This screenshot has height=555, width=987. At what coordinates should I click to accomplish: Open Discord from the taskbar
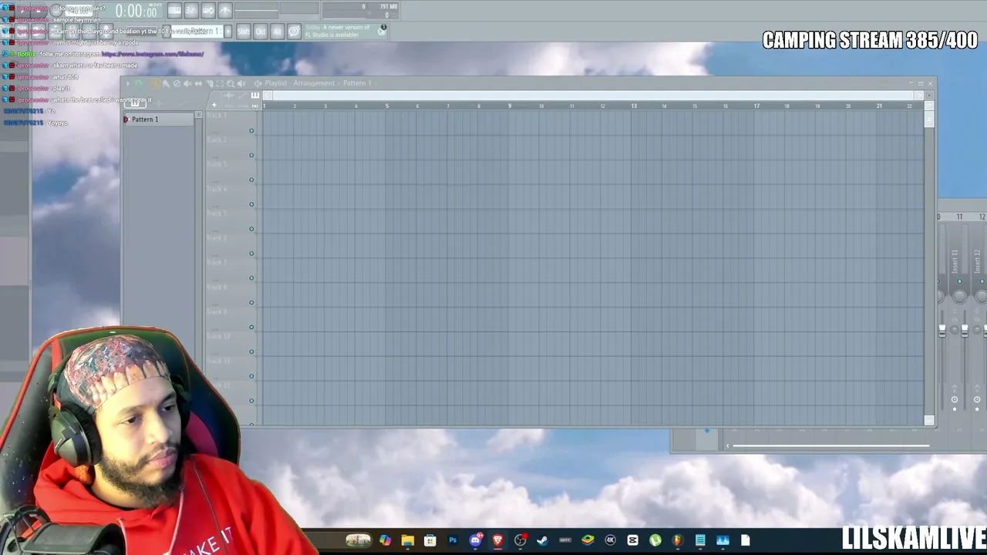click(x=475, y=540)
